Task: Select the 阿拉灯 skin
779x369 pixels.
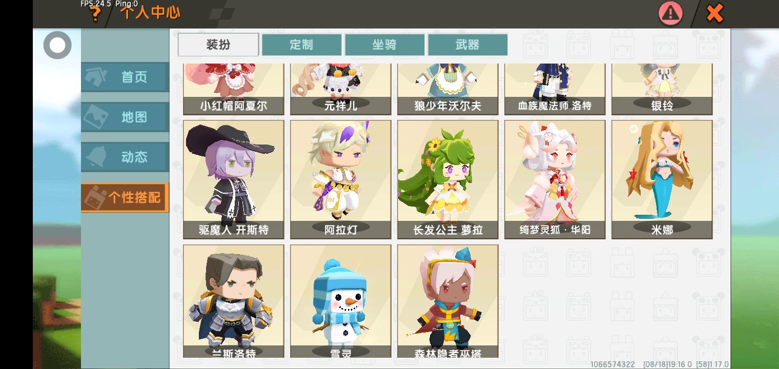Action: click(341, 179)
